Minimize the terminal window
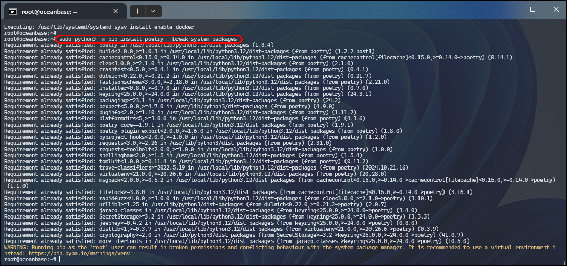 click(509, 9)
